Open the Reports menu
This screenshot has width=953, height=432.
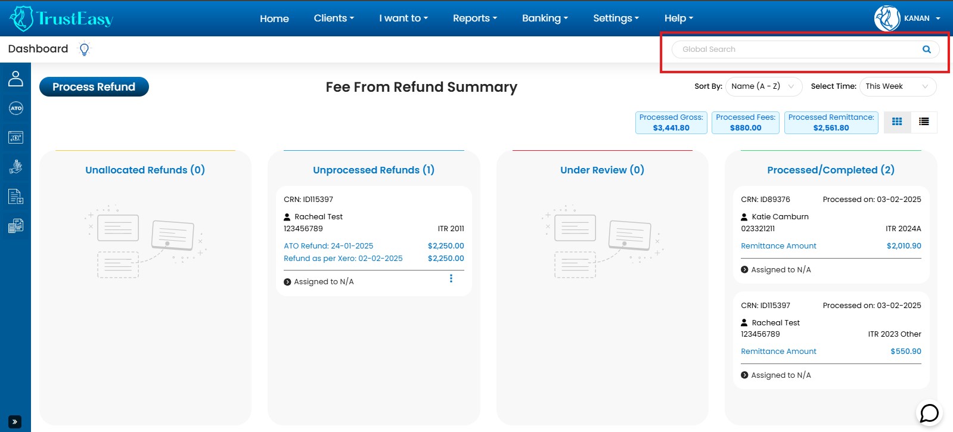click(x=474, y=18)
